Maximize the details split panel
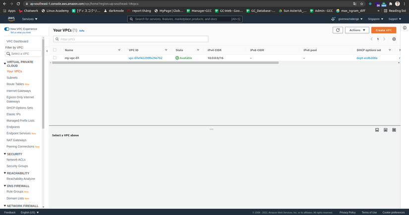This screenshot has height=215, width=409. 394,129
